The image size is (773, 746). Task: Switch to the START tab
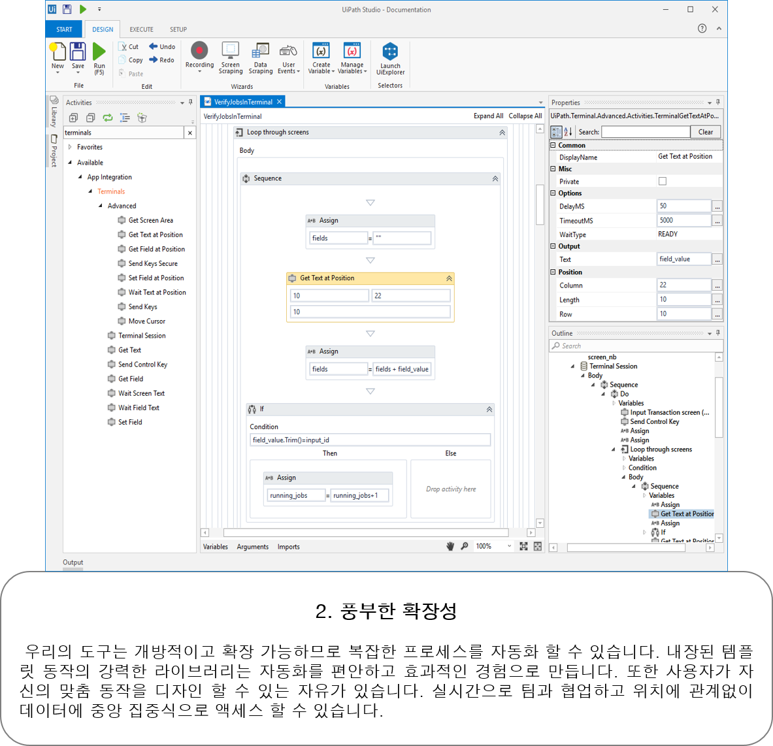tap(63, 29)
